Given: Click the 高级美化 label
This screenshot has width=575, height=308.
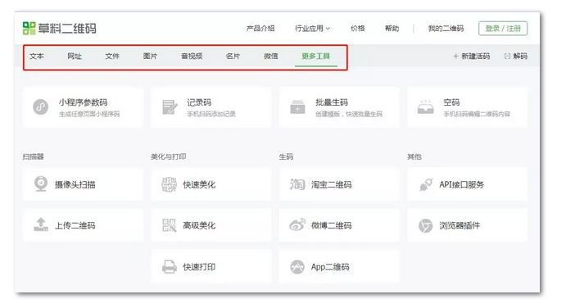Looking at the screenshot, I should click(199, 225).
